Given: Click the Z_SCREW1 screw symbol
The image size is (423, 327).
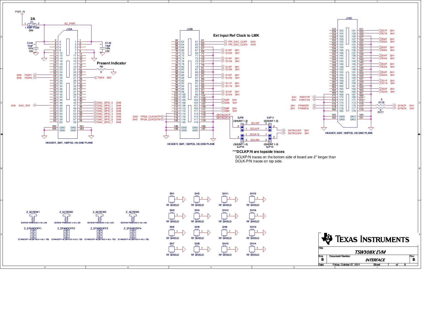Looking at the screenshot, I should (33, 218).
